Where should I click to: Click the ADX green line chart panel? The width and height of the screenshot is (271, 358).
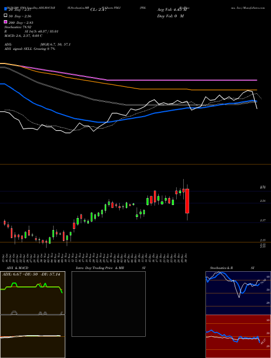point(33,293)
